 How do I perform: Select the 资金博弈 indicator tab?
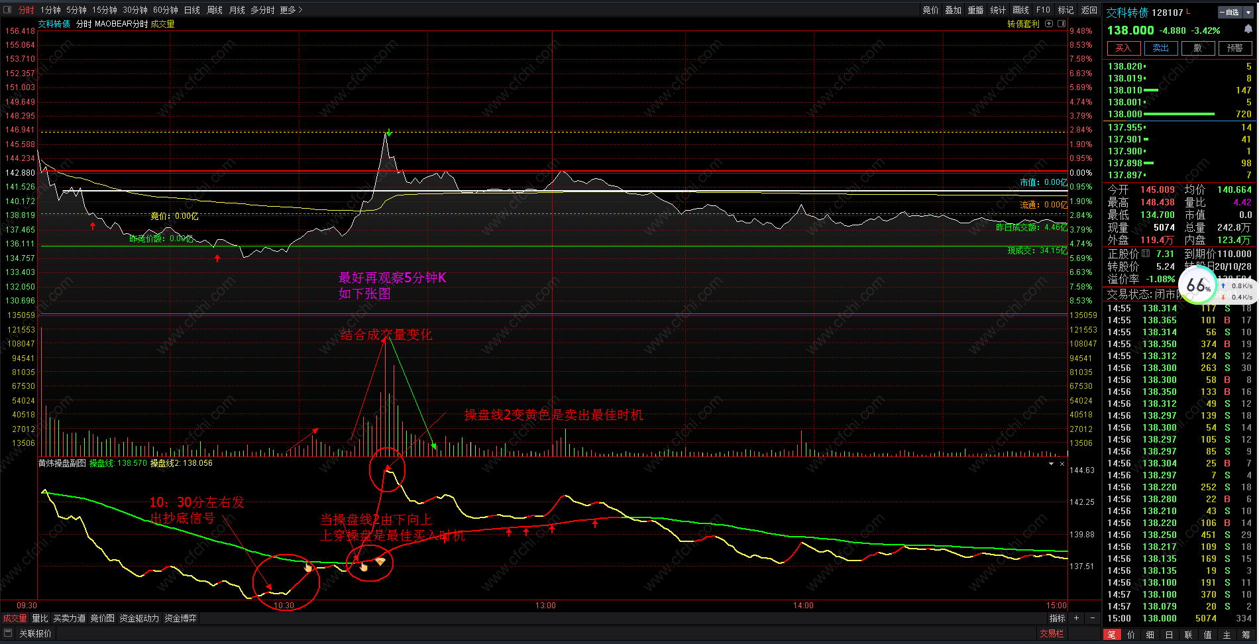[180, 618]
